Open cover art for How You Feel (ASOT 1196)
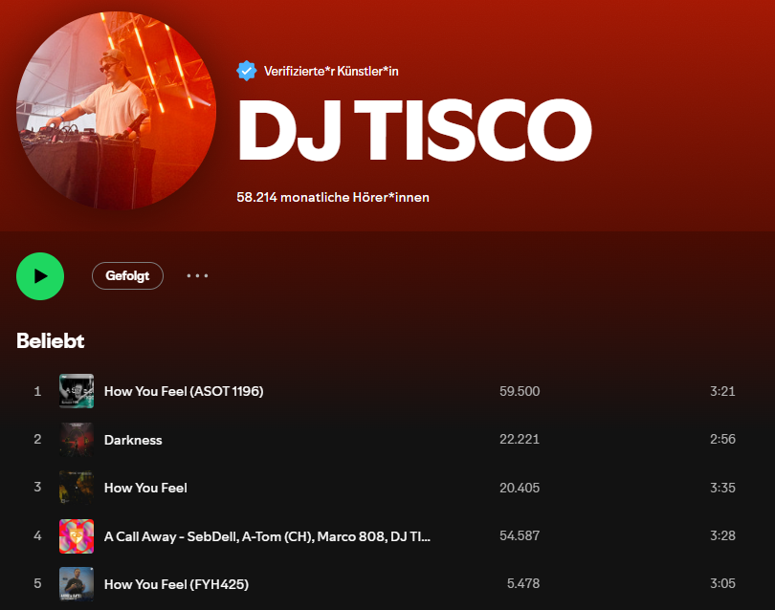775x610 pixels. click(77, 391)
